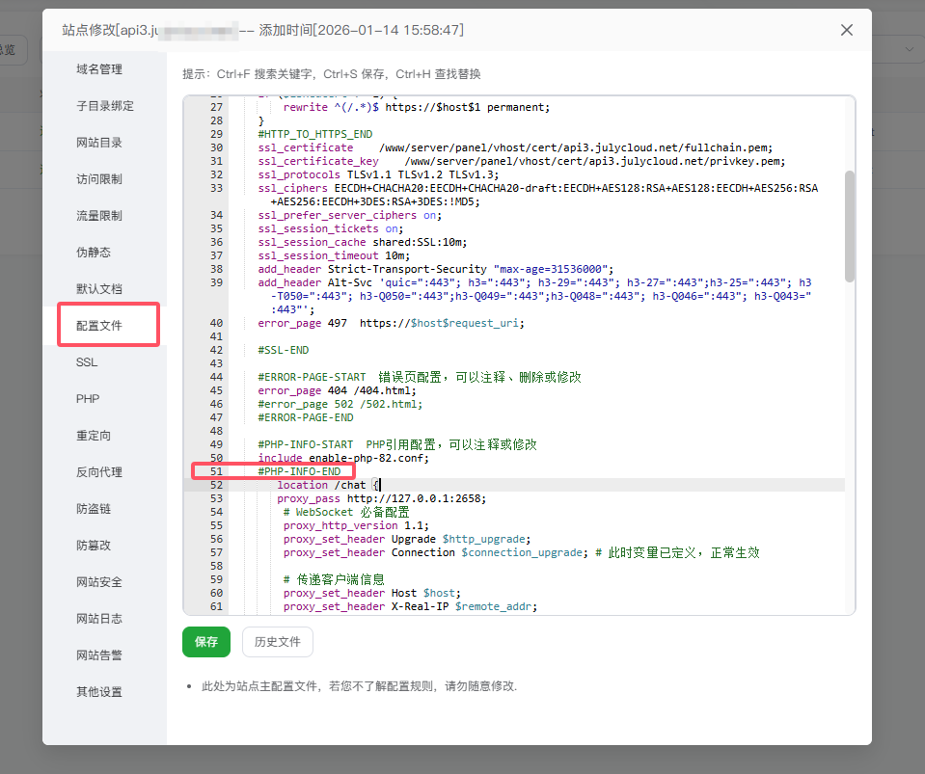Go to 流量限制 tab

click(99, 216)
